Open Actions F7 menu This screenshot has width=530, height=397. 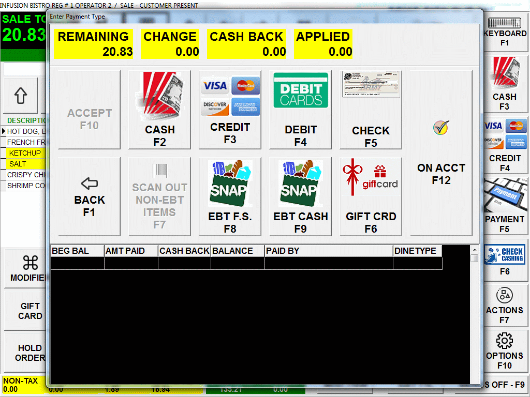click(x=505, y=306)
